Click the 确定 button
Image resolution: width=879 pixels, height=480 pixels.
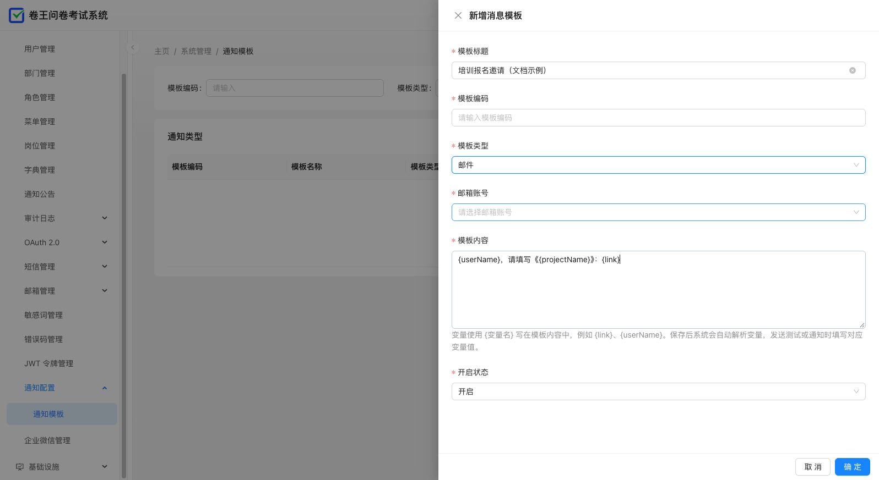(852, 467)
